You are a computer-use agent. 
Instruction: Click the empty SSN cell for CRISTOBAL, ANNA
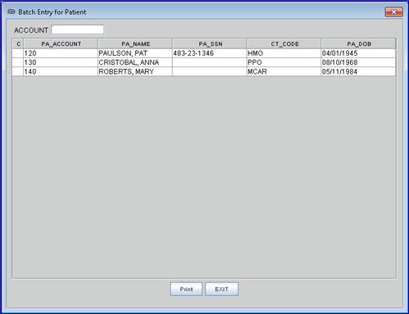click(210, 62)
